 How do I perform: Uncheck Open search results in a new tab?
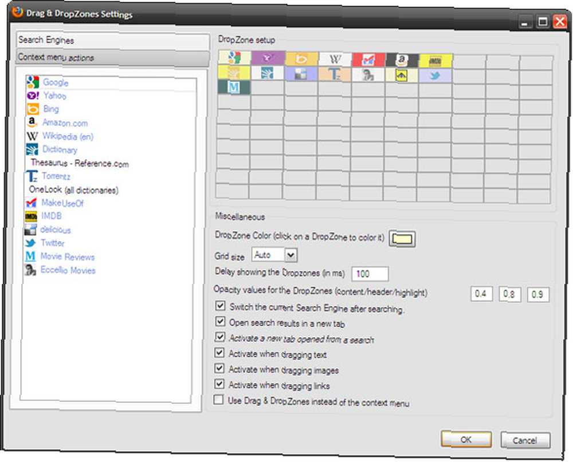tap(220, 321)
